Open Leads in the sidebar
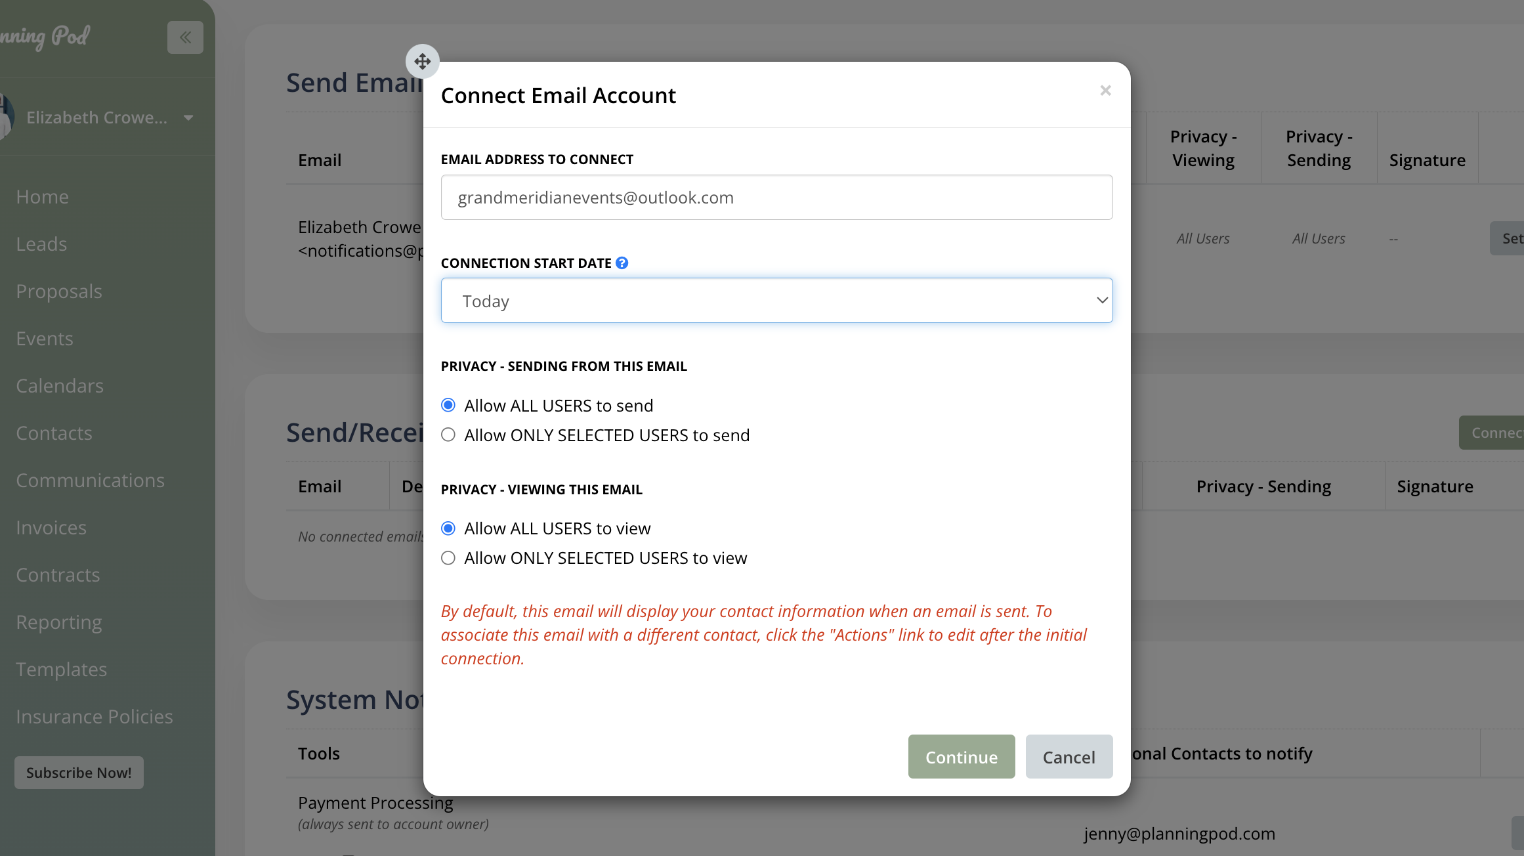 [x=41, y=244]
